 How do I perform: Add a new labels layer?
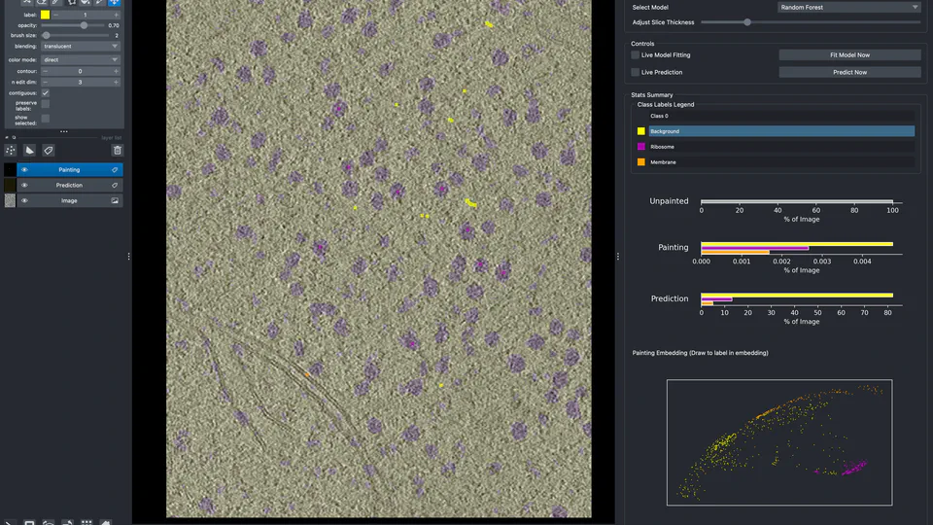[49, 150]
